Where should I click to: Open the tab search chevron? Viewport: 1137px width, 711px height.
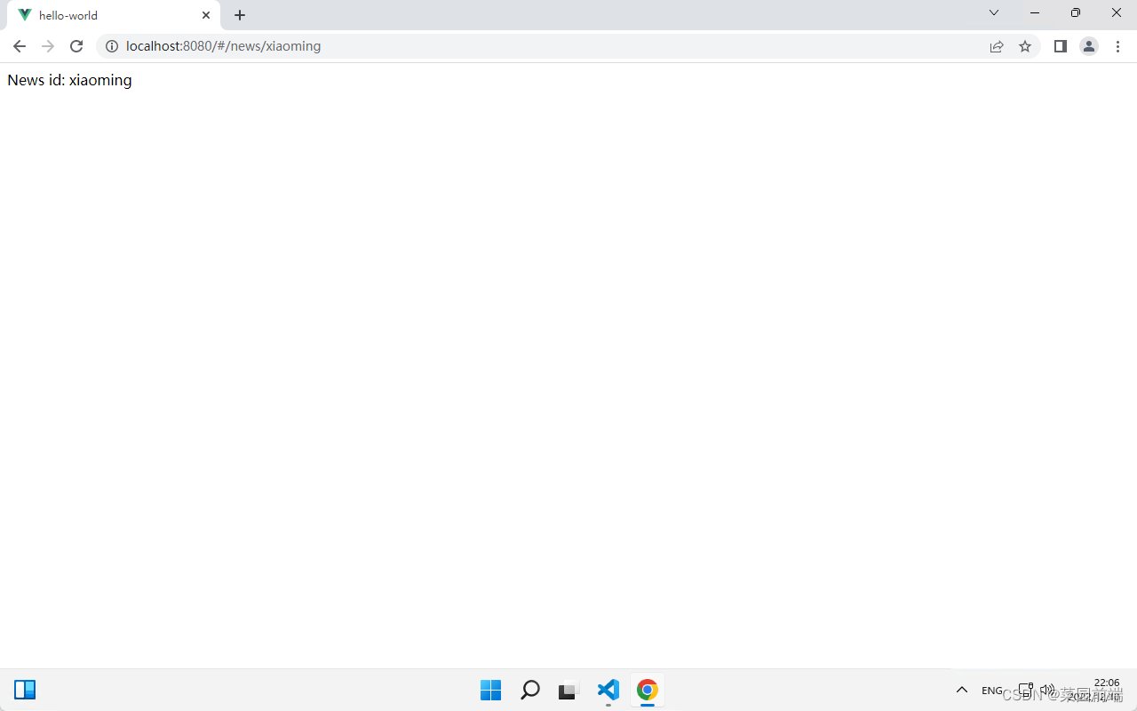[x=994, y=12]
